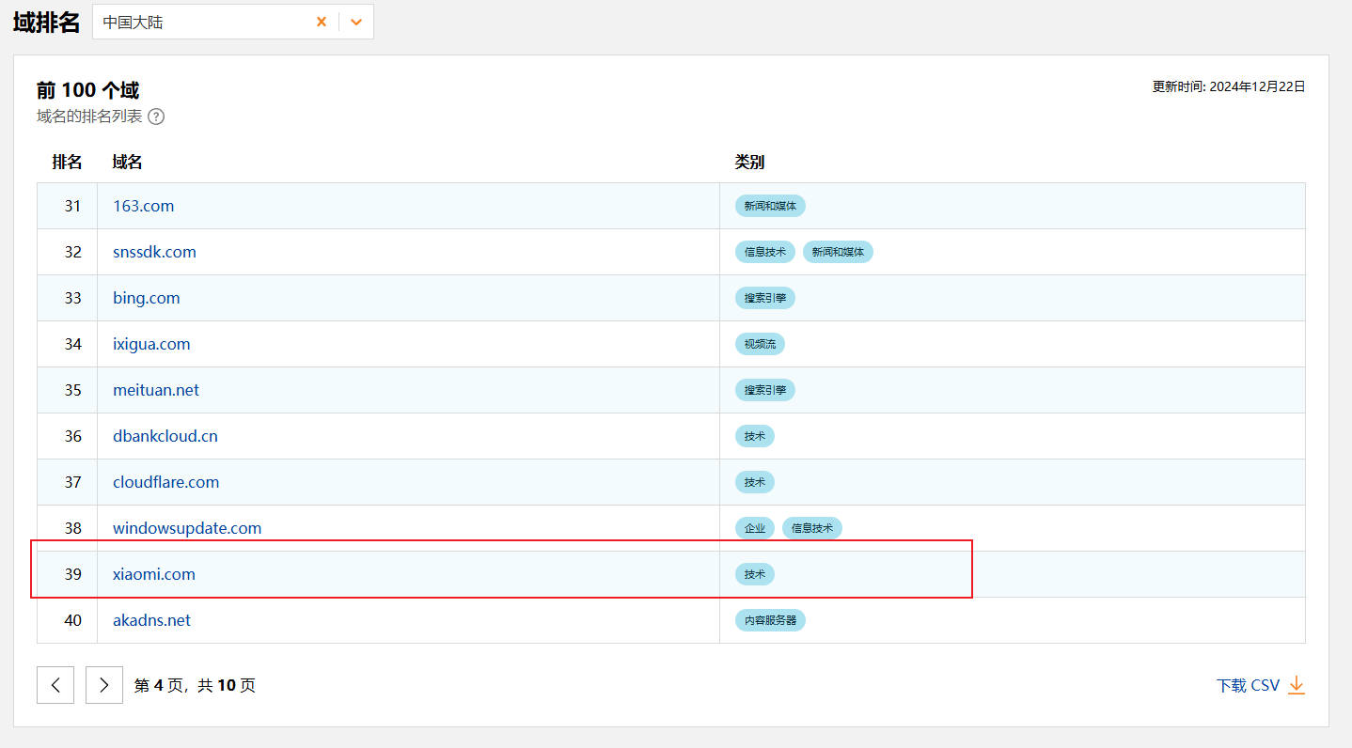Click the 信息技术 tag for snssdk.com

click(764, 252)
